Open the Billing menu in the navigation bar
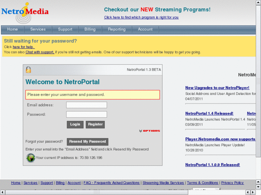261x195 pixels. coord(90,29)
